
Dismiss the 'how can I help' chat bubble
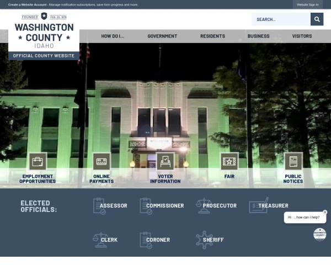point(325,212)
